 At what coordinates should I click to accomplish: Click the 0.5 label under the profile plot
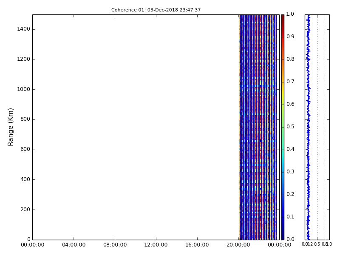click(317, 244)
